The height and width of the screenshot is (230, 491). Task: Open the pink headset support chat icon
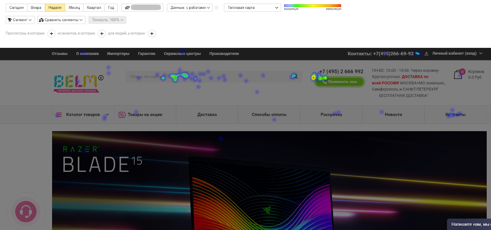(x=26, y=211)
